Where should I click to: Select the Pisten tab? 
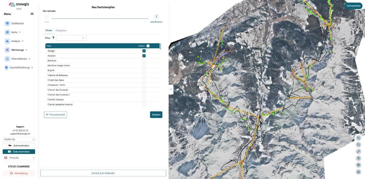coord(49,30)
